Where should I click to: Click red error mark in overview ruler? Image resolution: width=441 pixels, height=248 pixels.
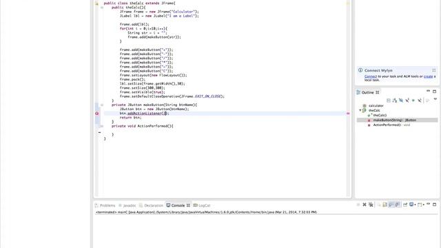click(x=348, y=113)
